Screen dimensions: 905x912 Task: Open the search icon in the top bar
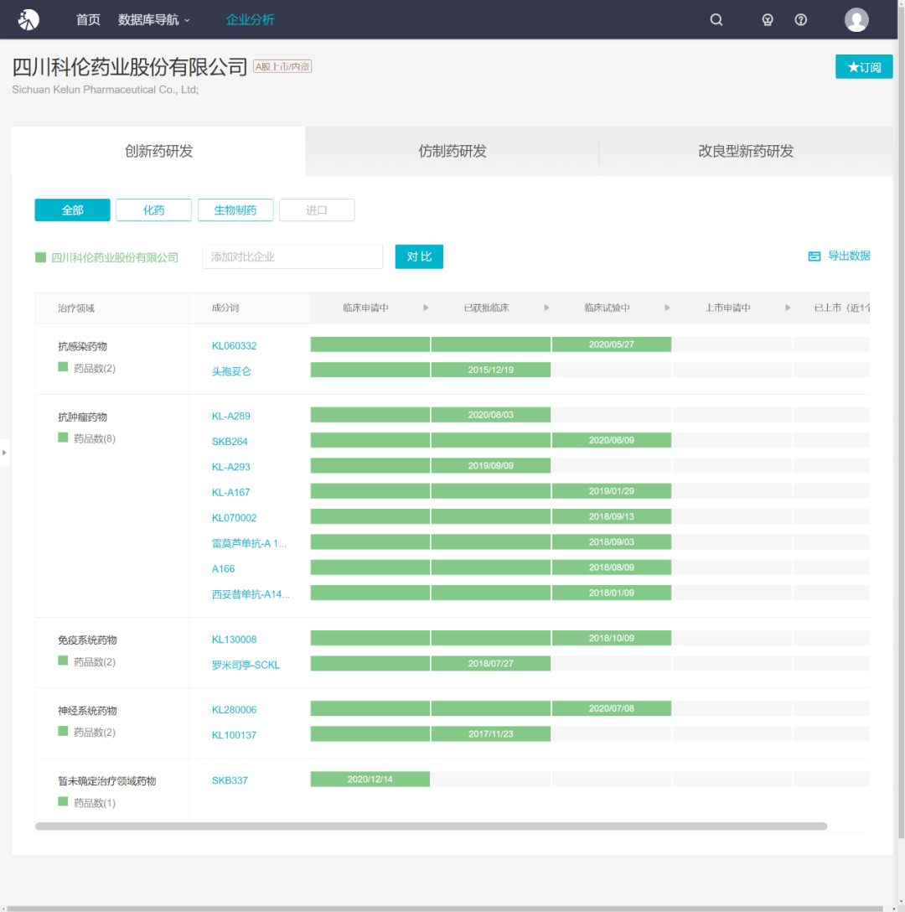(x=716, y=20)
